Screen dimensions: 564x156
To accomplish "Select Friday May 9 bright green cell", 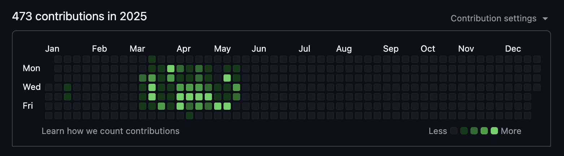I will pos(218,106).
